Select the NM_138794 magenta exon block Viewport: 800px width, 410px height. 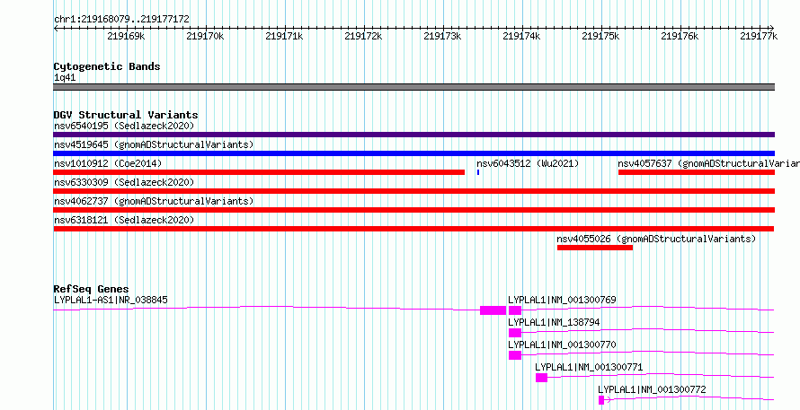pyautogui.click(x=515, y=333)
